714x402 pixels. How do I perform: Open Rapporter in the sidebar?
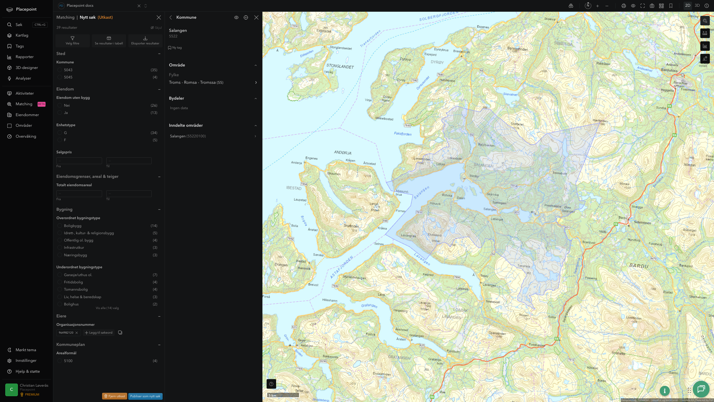point(26,57)
